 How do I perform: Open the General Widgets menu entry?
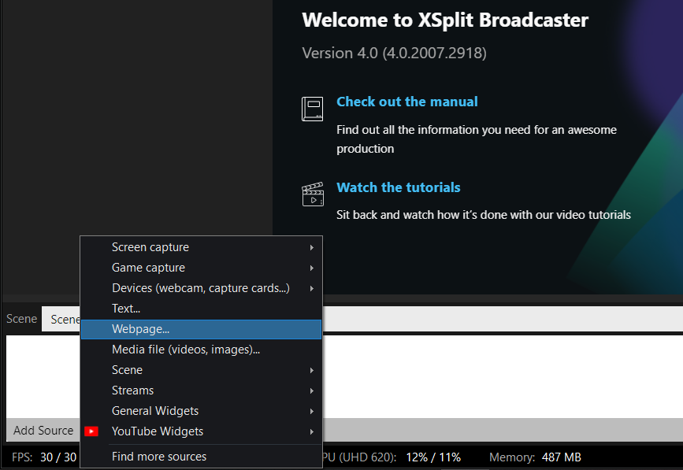pos(155,411)
